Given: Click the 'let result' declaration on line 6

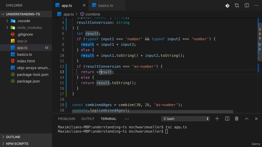Looking at the screenshot, I should click(x=88, y=33).
